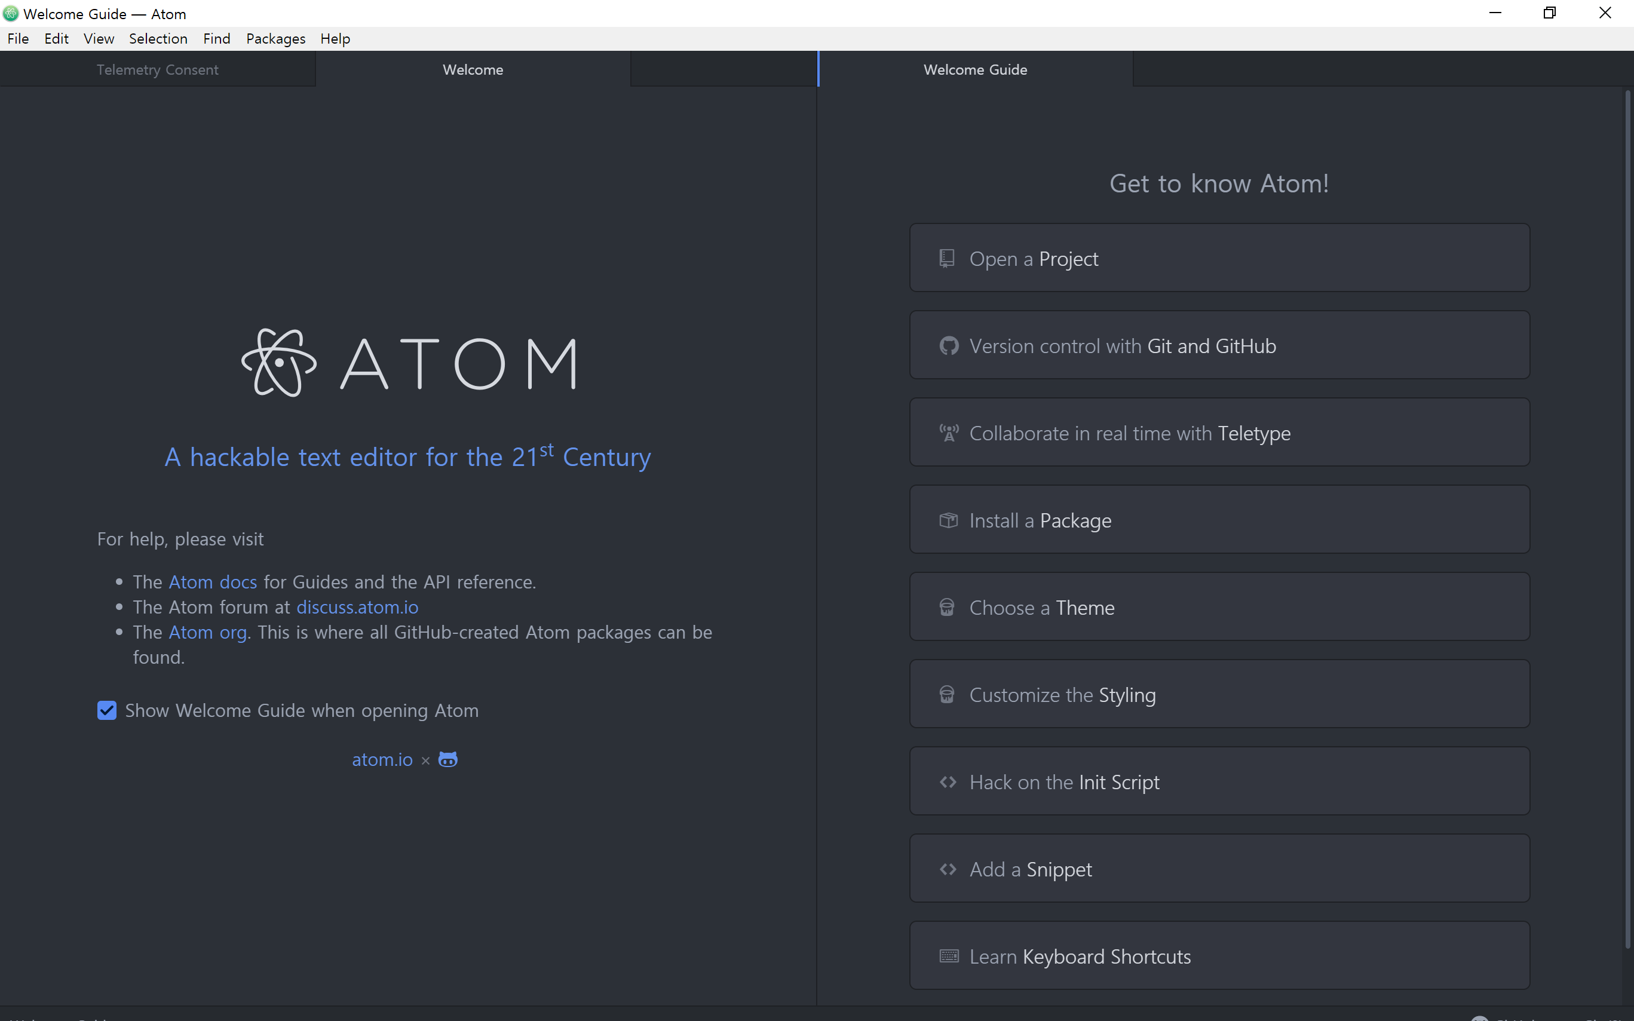Viewport: 1634px width, 1021px height.
Task: Open the Atom docs link
Action: 213,582
